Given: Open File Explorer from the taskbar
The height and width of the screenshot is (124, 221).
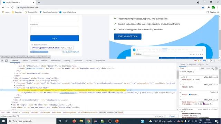Looking at the screenshot, I should pos(81,121).
